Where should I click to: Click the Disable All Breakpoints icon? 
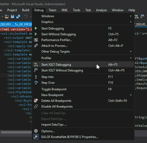[36, 106]
